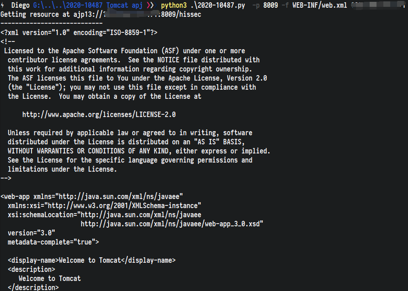Click the Apache LICENSE-2.0 URL
This screenshot has width=408, height=291.
99,114
